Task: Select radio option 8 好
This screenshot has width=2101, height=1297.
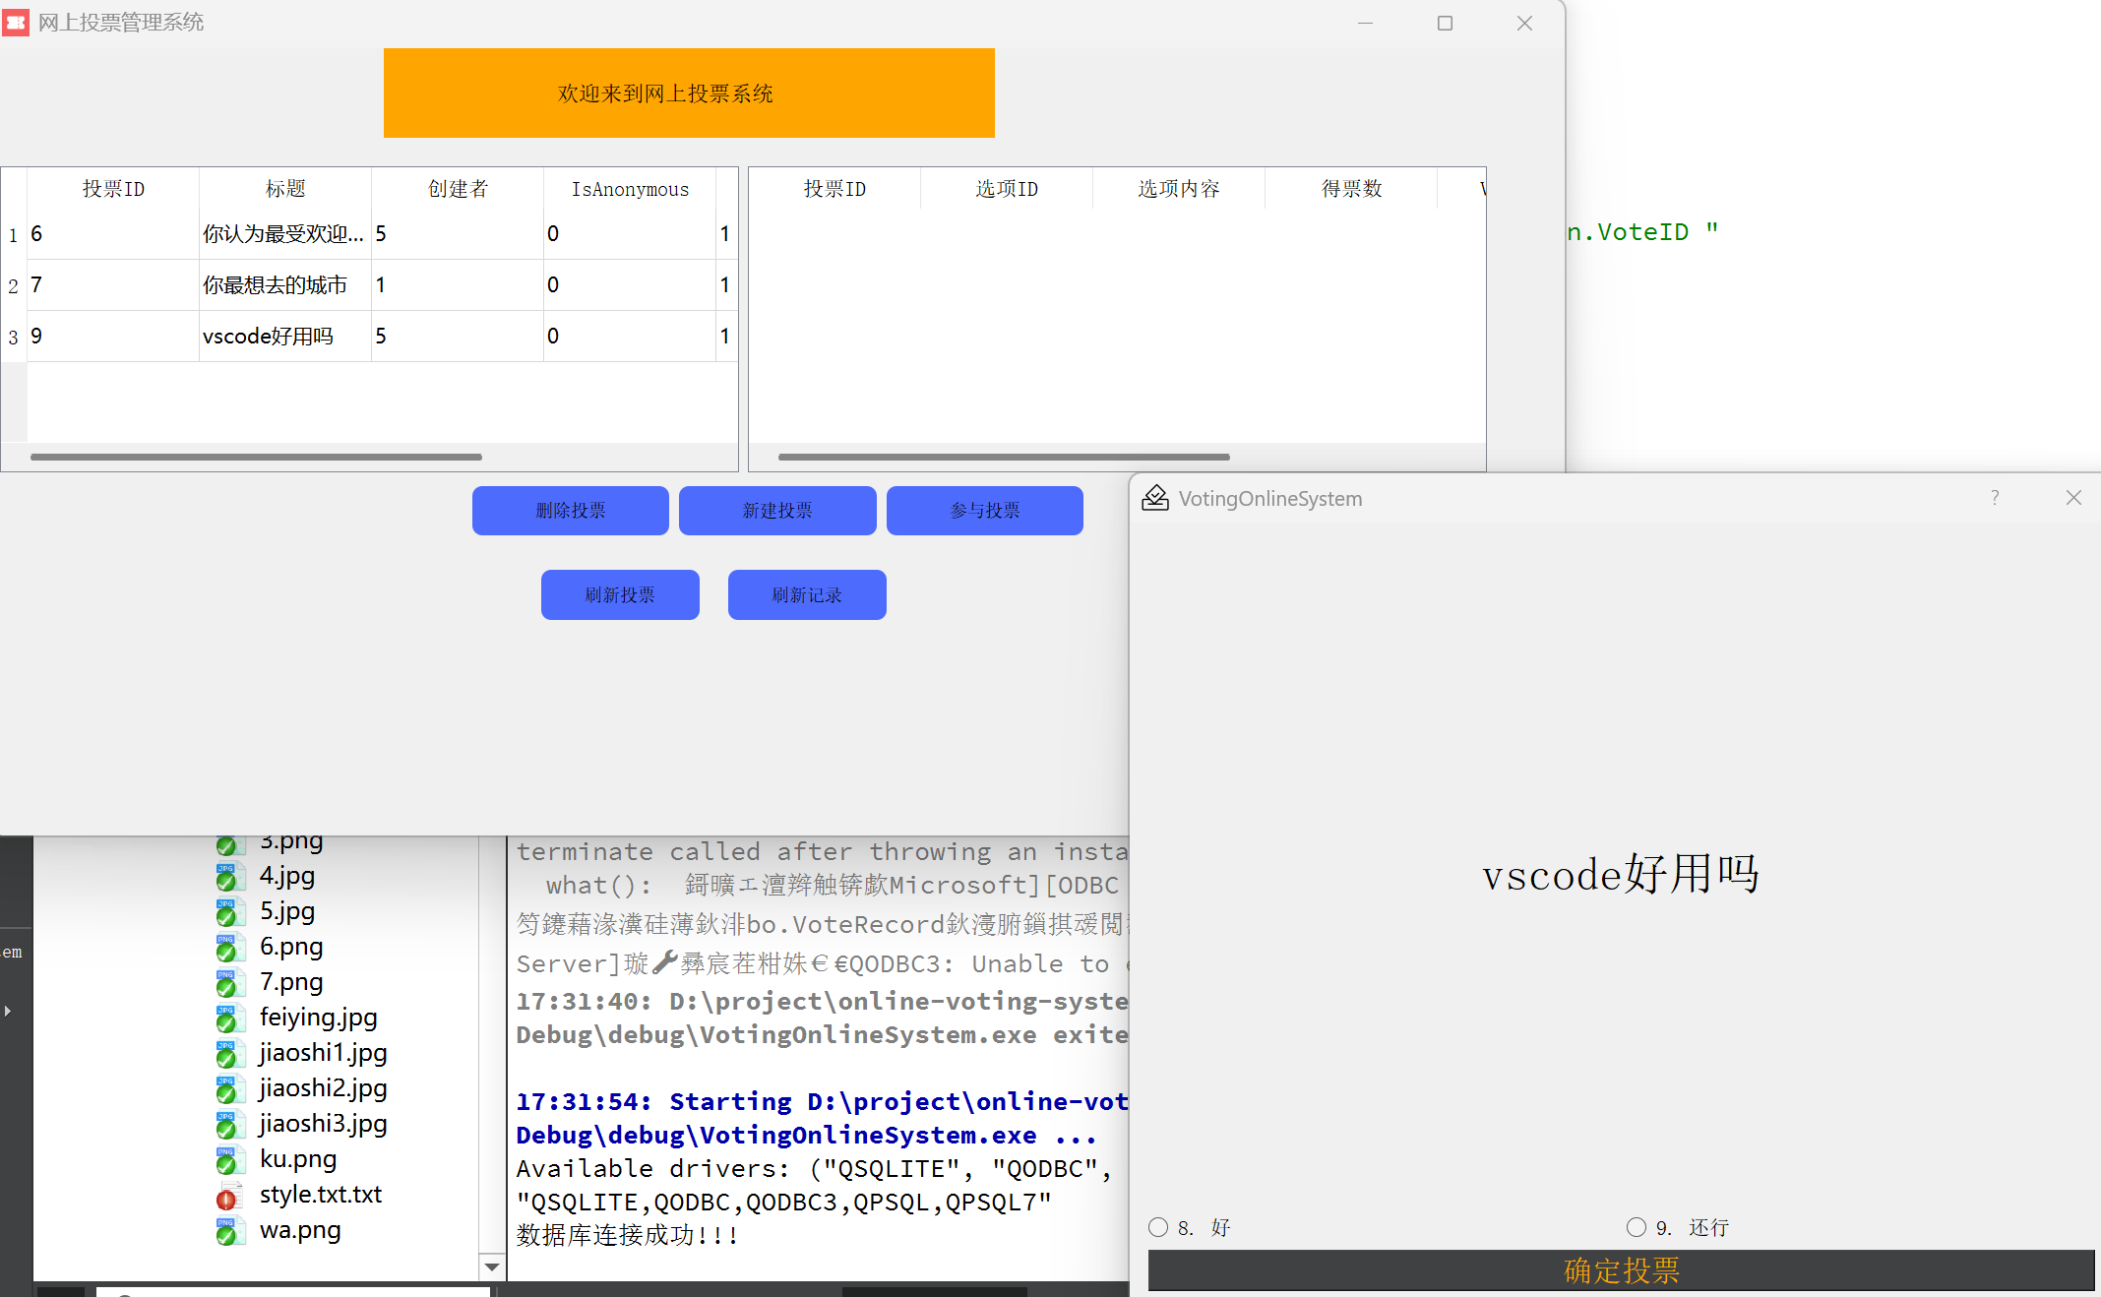Action: (1158, 1227)
